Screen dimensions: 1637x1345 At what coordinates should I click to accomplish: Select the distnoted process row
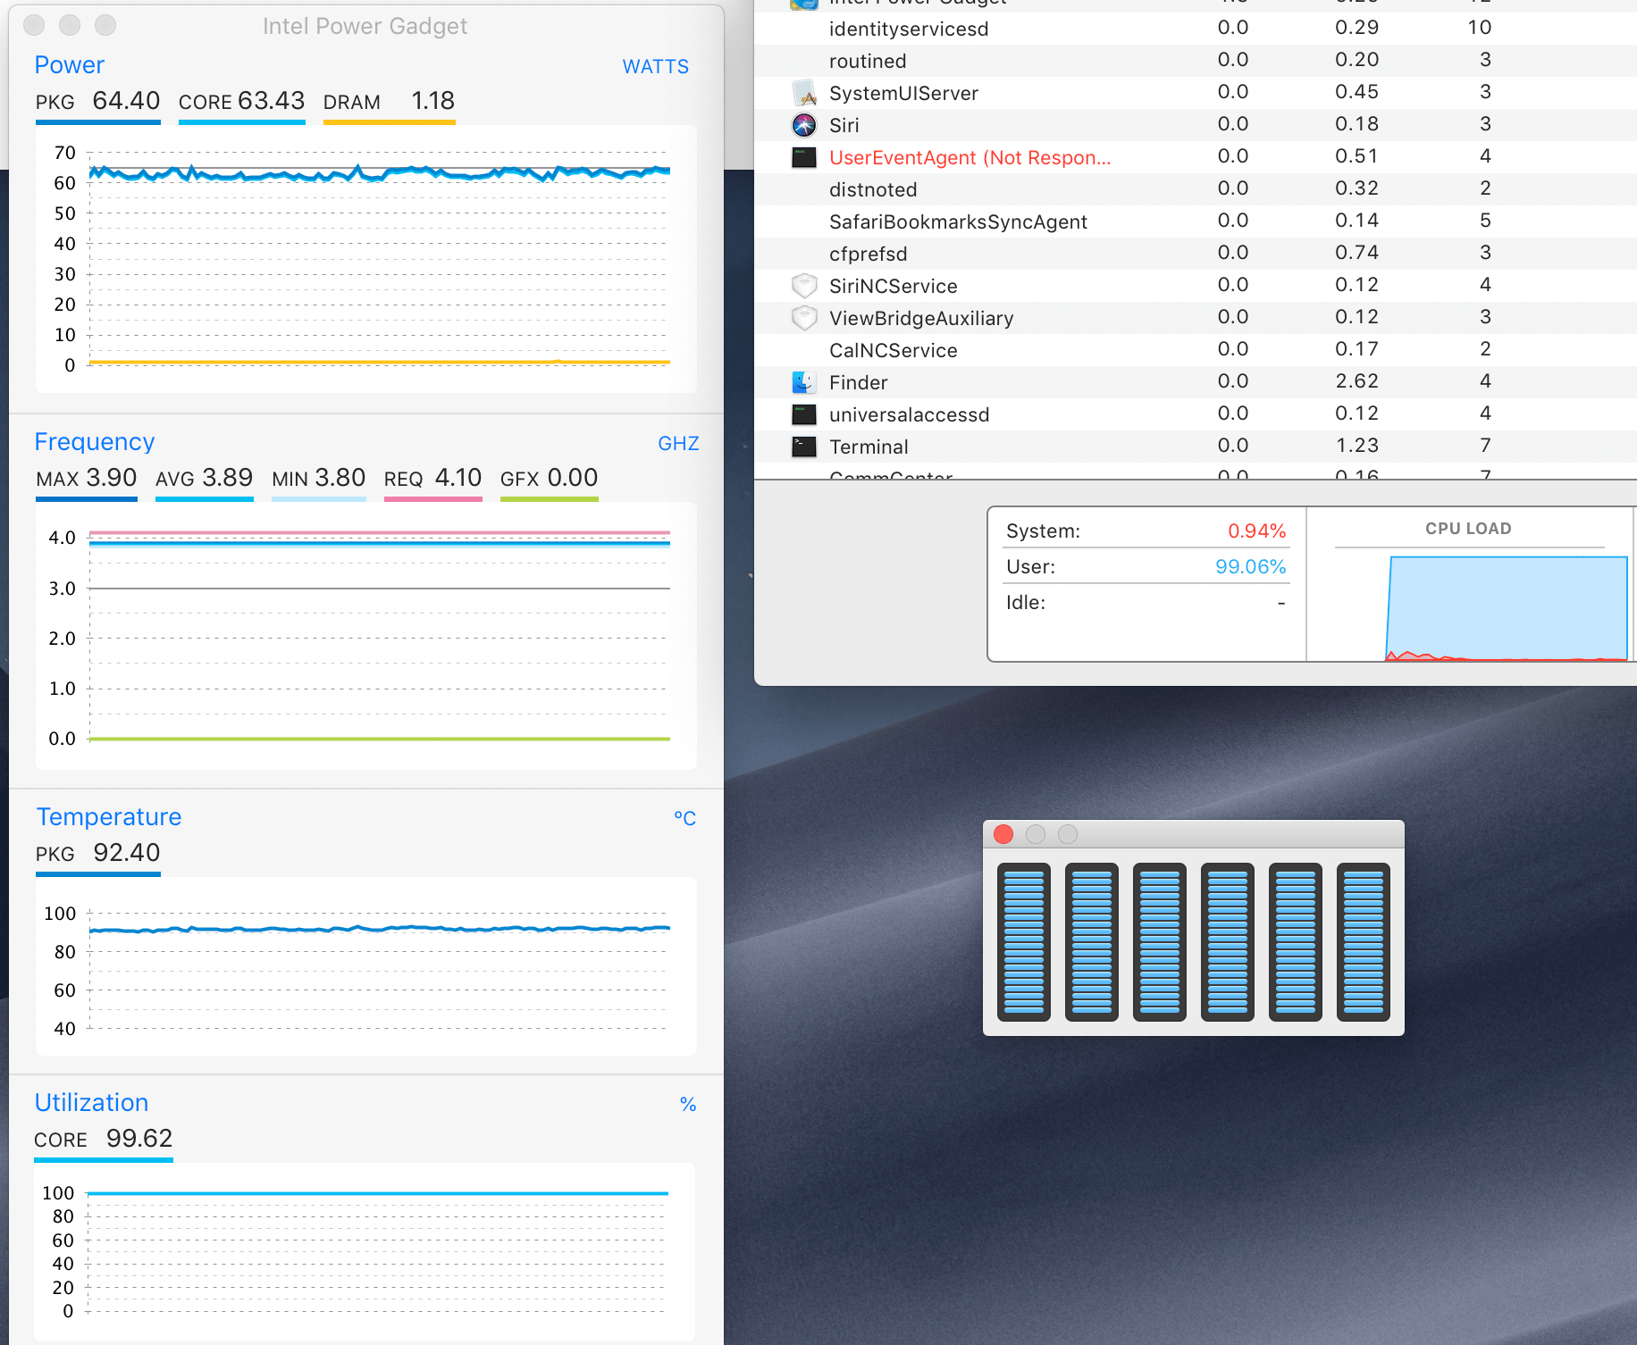click(x=873, y=189)
